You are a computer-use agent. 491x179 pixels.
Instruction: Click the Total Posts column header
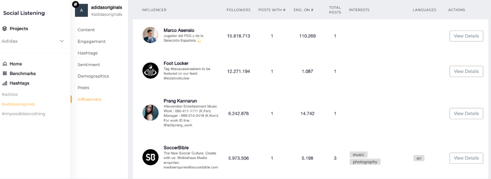click(335, 10)
